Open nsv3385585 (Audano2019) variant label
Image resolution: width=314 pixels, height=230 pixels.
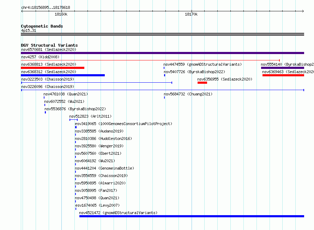click(x=99, y=131)
